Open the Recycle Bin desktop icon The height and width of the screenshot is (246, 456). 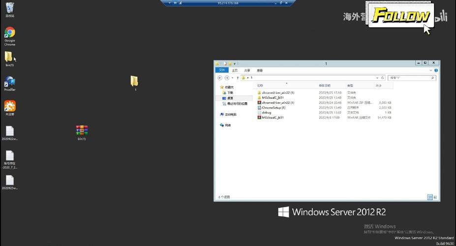10,10
